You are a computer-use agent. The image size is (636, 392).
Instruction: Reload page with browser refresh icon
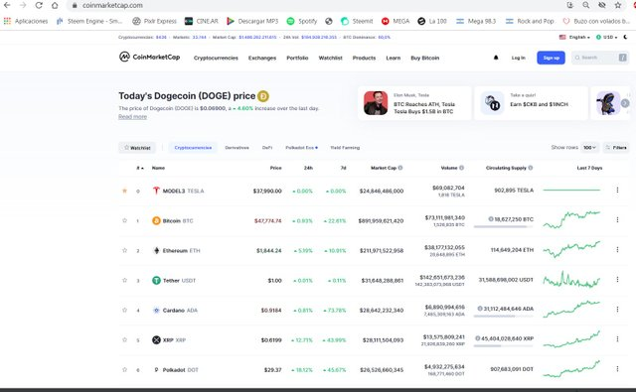pyautogui.click(x=39, y=5)
